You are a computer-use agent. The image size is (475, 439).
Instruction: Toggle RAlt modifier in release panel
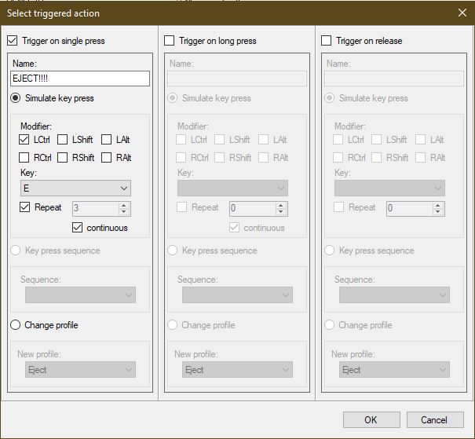[x=420, y=158]
